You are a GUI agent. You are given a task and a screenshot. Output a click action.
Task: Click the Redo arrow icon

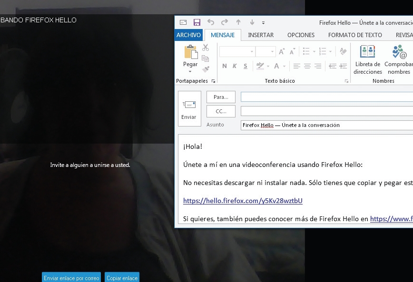(x=225, y=22)
